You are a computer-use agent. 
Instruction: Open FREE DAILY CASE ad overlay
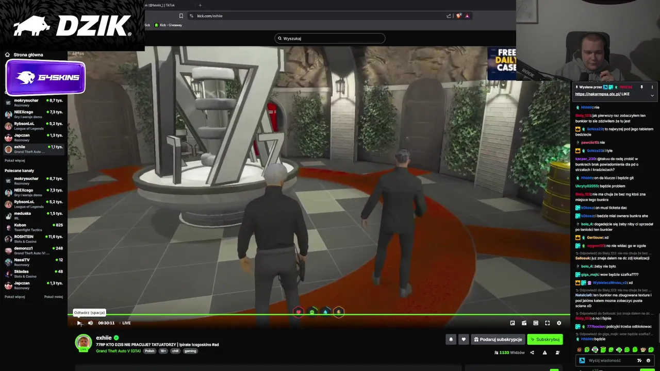click(502, 63)
